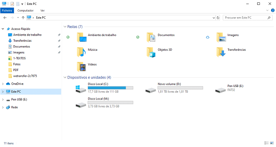Open the Computador ribbon tab

click(25, 11)
